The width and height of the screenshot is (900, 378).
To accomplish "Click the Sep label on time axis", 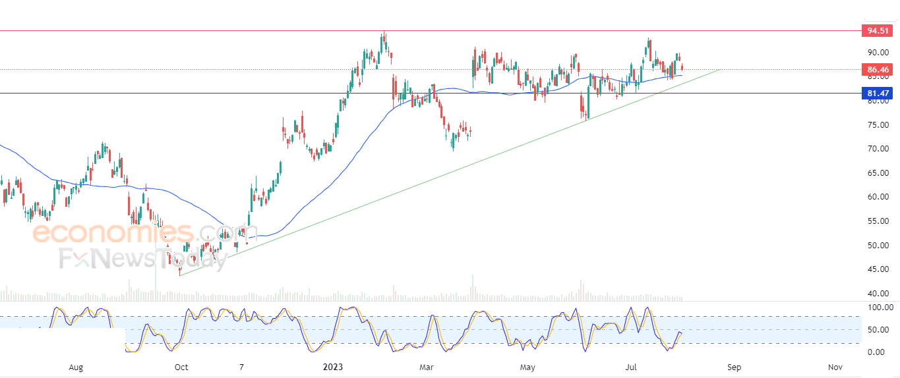I will [734, 367].
